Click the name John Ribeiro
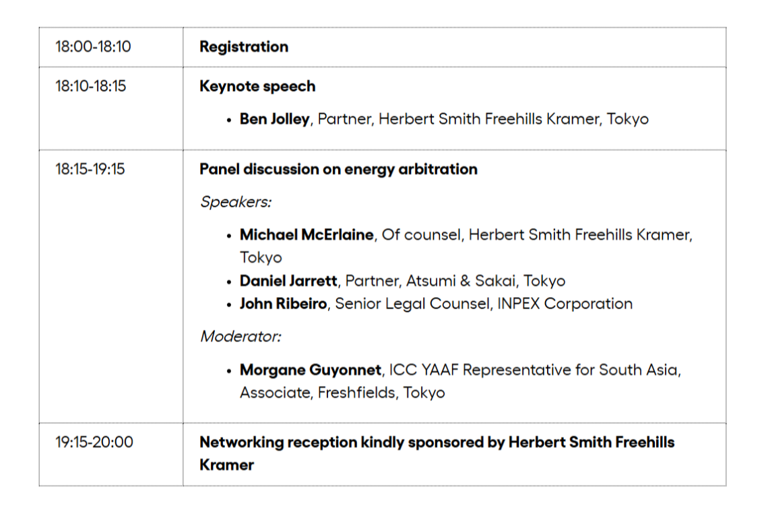 click(284, 304)
